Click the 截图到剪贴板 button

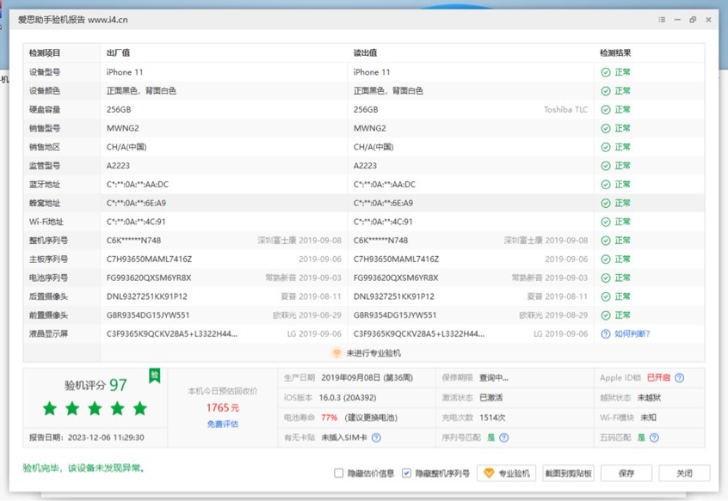click(568, 474)
